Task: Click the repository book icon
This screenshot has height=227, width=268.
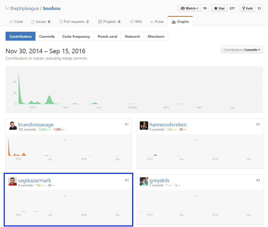Action: tap(7, 8)
